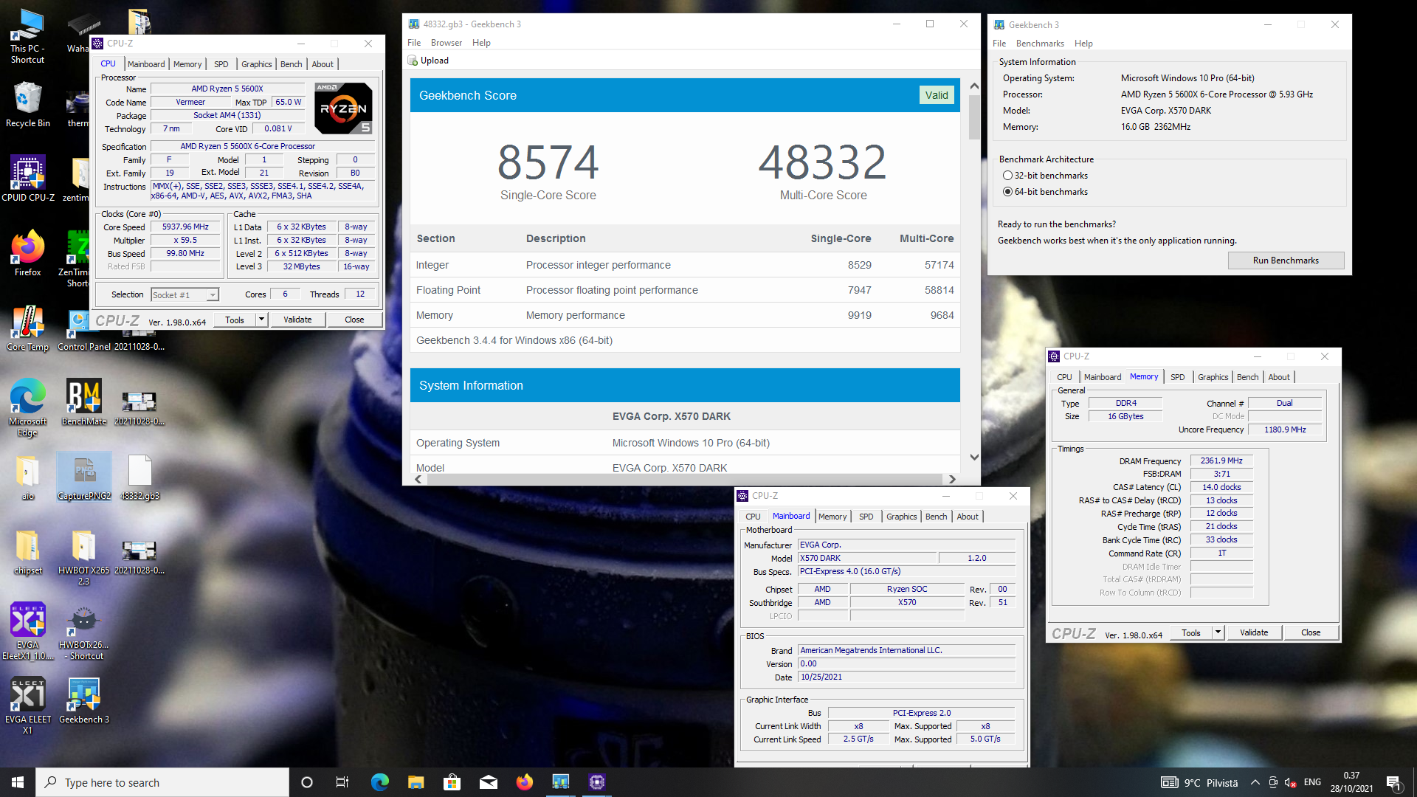1417x797 pixels.
Task: Open Task View in taskbar
Action: [342, 782]
